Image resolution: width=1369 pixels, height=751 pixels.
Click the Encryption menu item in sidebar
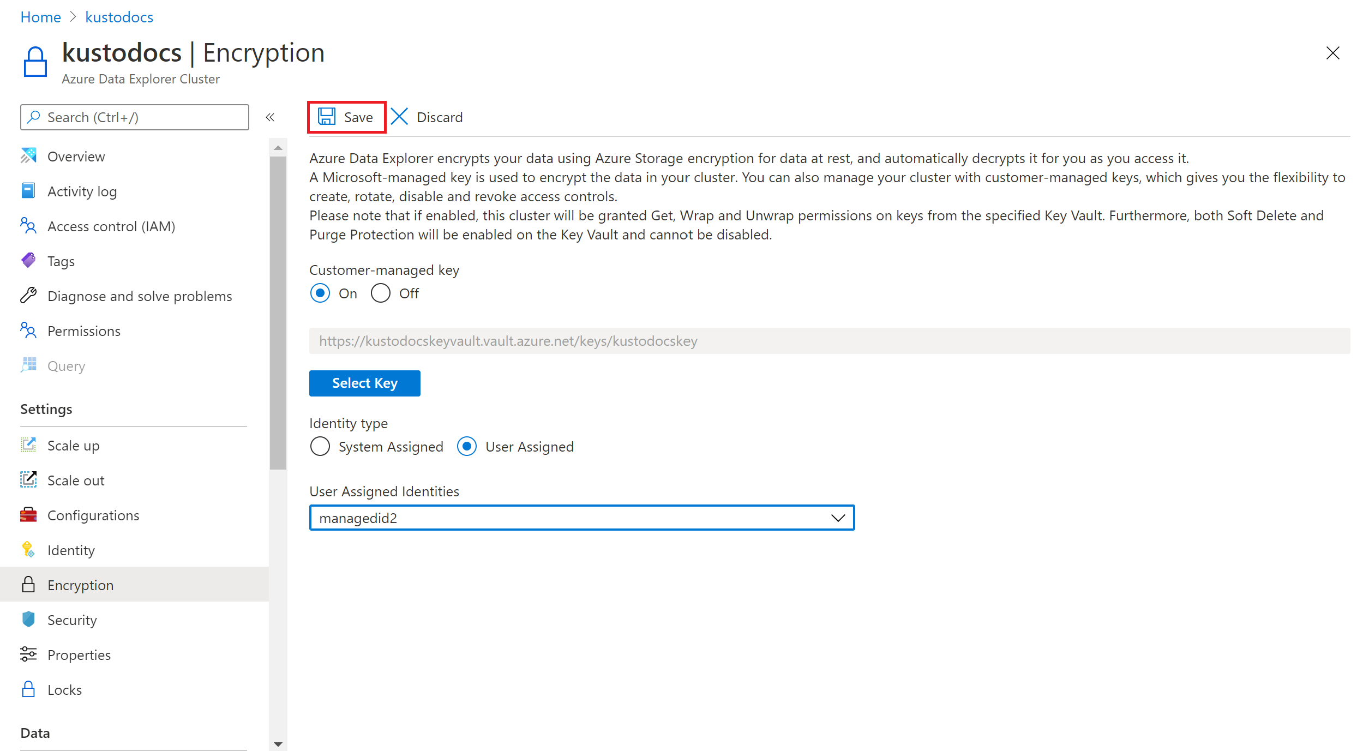coord(81,585)
